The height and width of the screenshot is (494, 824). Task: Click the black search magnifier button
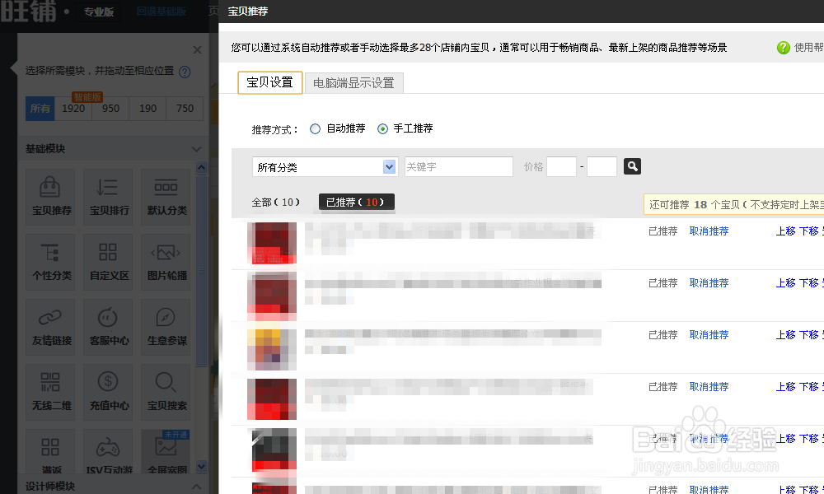tap(632, 166)
